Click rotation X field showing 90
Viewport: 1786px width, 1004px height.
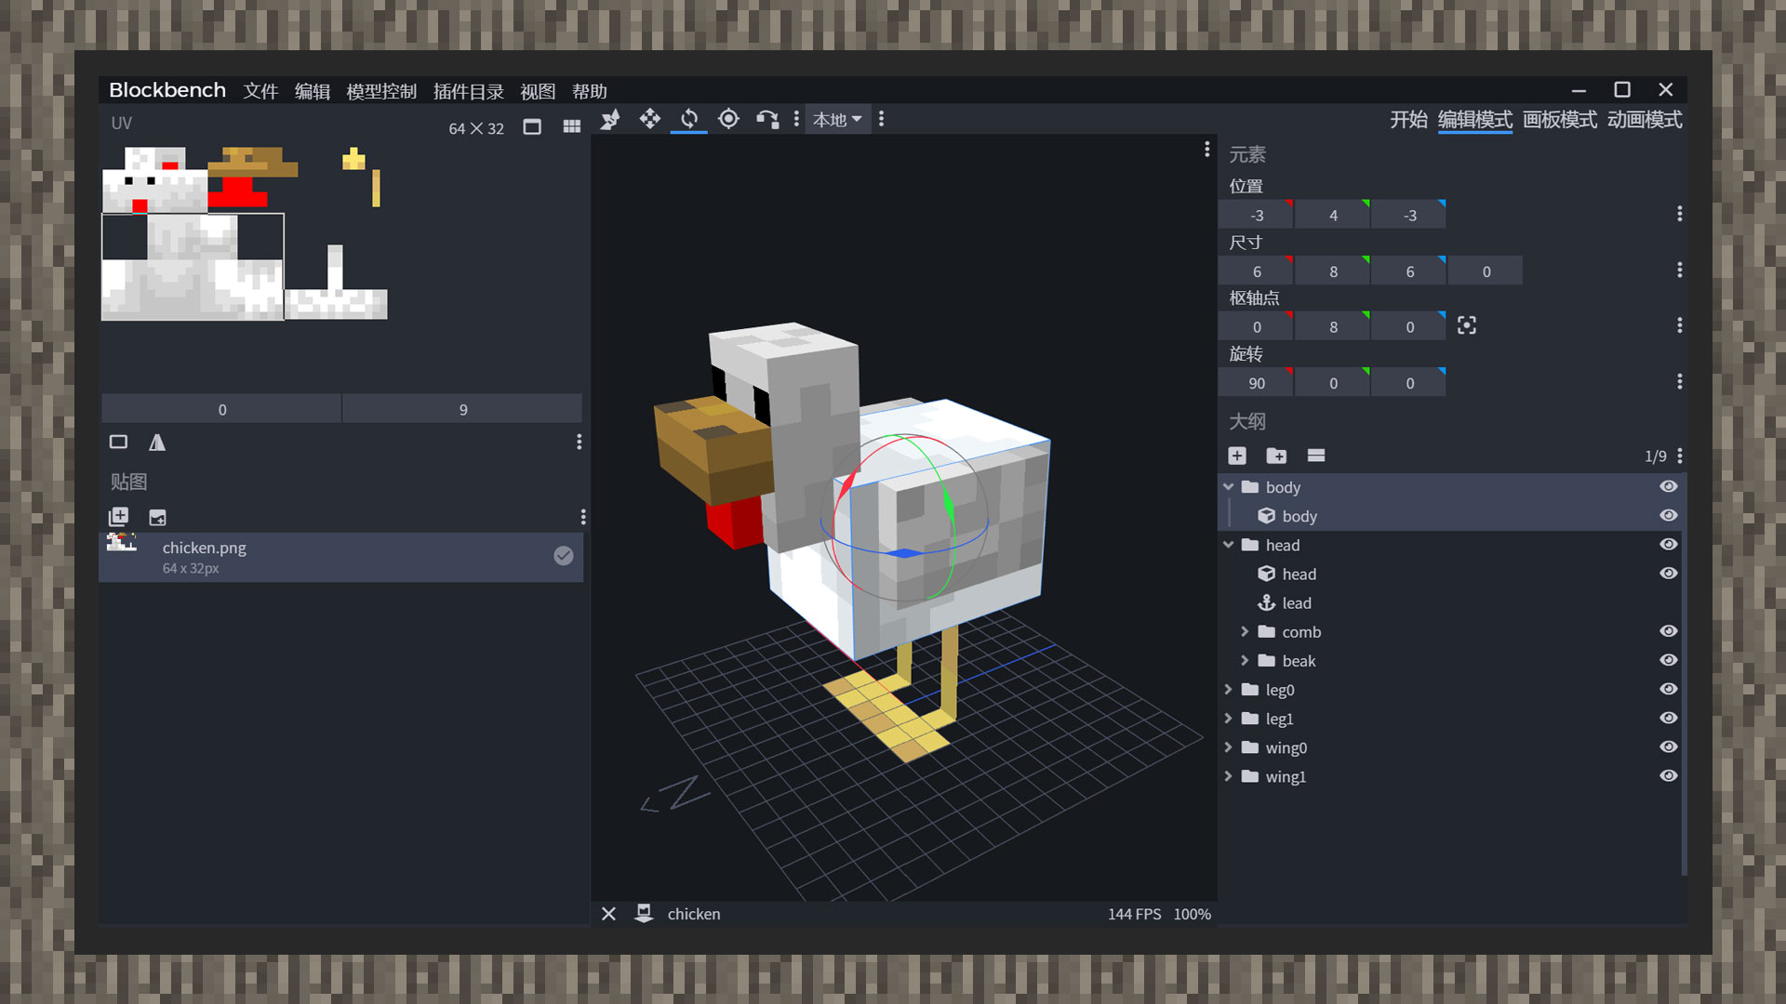tap(1256, 383)
